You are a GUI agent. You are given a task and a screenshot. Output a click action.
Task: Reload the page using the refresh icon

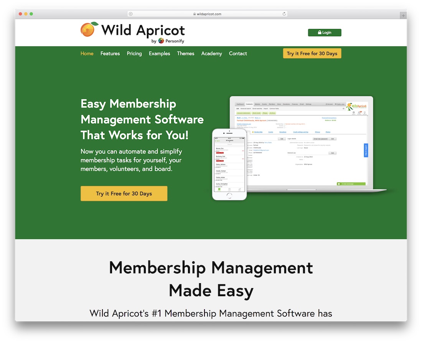pyautogui.click(x=284, y=14)
